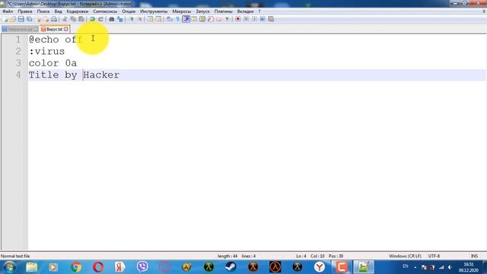Image resolution: width=487 pixels, height=274 pixels.
Task: Open the Запуск menu
Action: coord(202,11)
